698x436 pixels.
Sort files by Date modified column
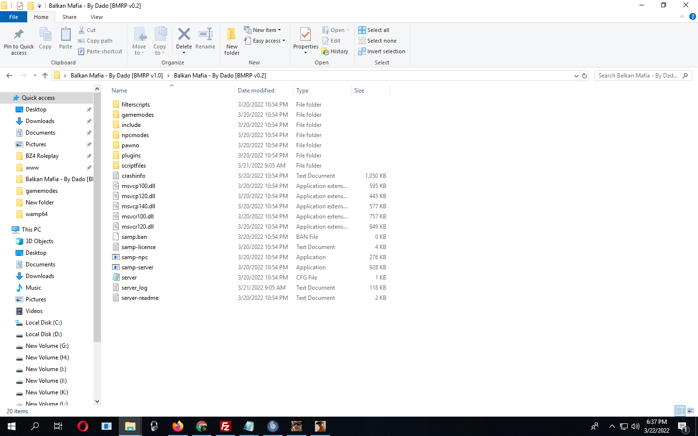click(x=256, y=91)
